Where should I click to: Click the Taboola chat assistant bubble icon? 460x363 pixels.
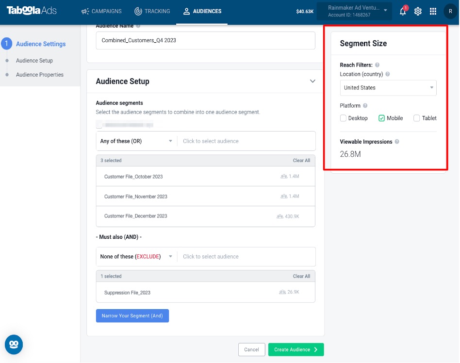click(x=14, y=344)
